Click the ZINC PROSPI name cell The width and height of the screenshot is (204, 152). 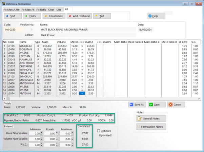point(27,63)
